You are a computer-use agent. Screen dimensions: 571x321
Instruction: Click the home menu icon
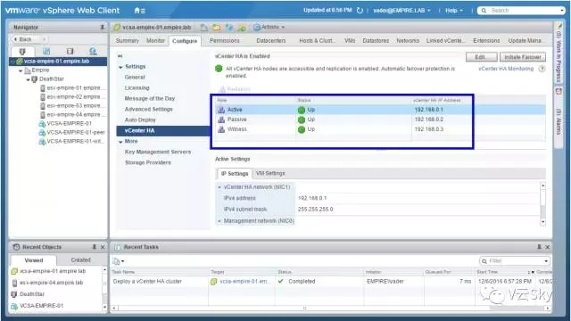pyautogui.click(x=140, y=11)
